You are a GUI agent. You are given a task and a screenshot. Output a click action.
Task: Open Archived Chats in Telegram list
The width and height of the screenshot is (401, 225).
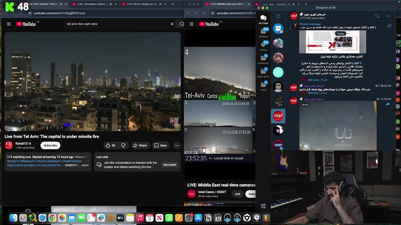tap(278, 29)
